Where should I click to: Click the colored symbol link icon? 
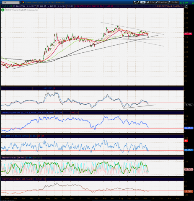[23, 3]
